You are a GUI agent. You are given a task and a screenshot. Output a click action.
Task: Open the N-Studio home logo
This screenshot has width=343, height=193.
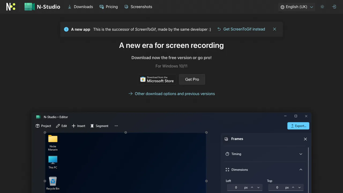tap(42, 7)
